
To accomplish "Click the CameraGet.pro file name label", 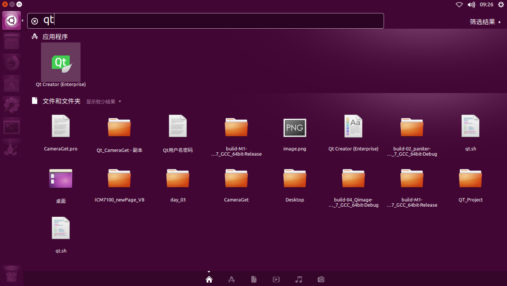I will pyautogui.click(x=61, y=149).
